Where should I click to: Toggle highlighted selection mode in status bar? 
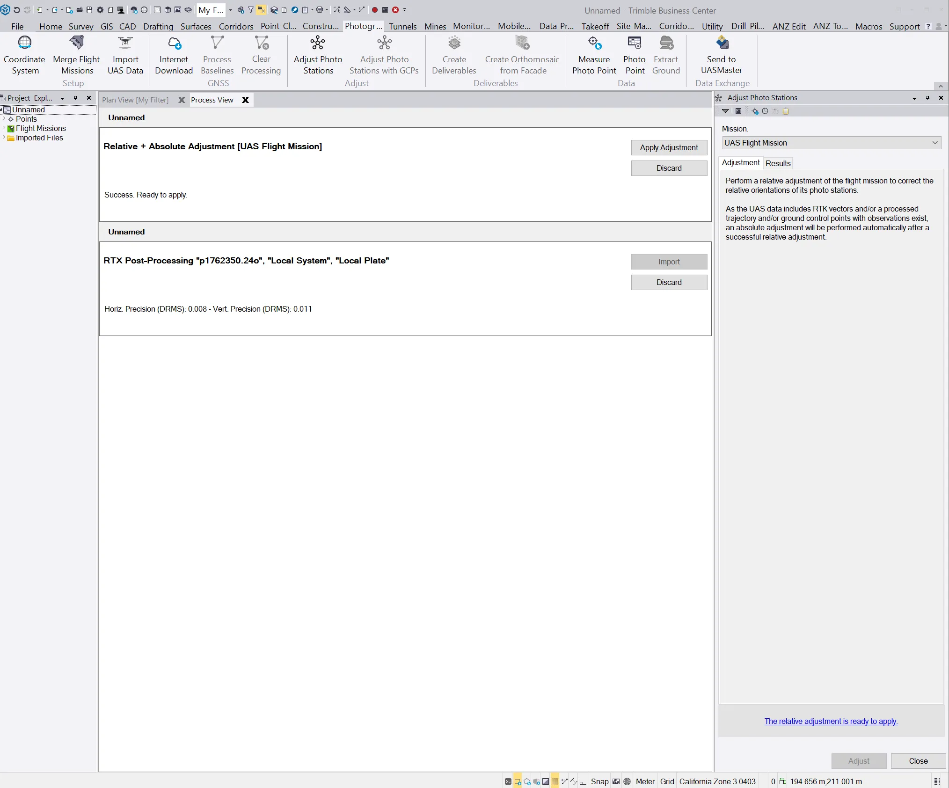[518, 781]
